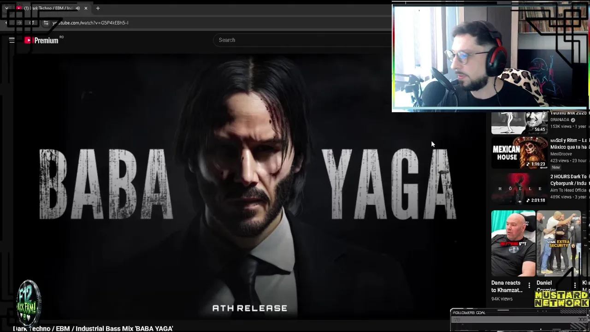Image resolution: width=590 pixels, height=332 pixels.
Task: Open the GRANADA channel link
Action: (560, 120)
